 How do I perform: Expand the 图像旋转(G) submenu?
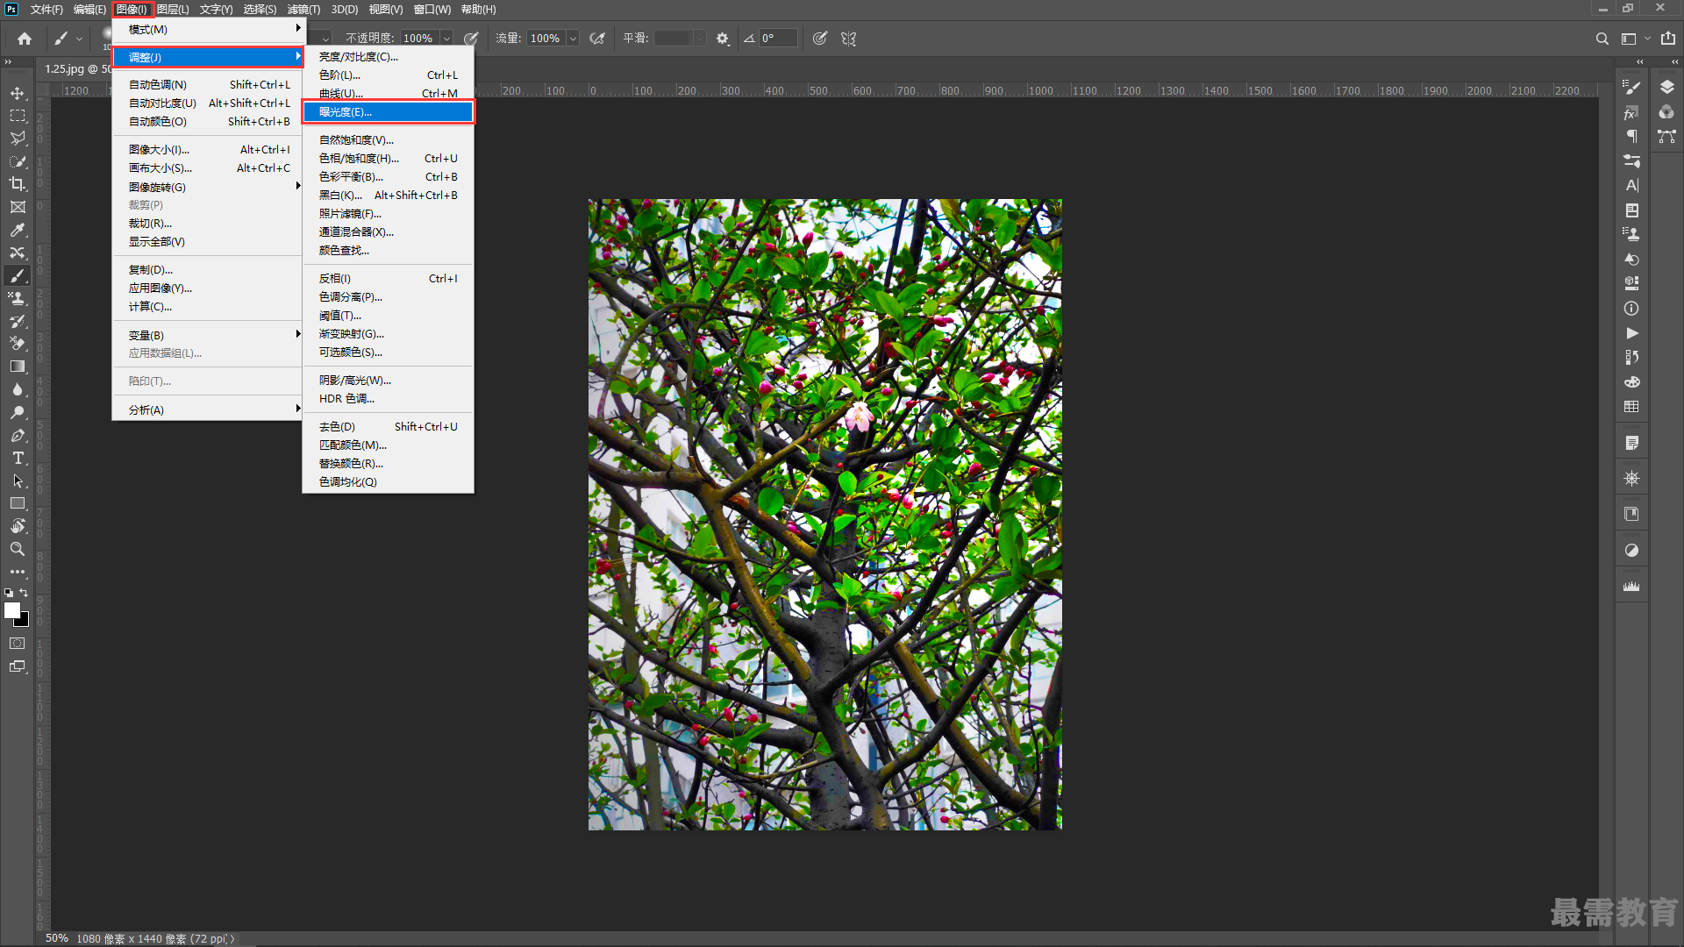[x=207, y=187]
